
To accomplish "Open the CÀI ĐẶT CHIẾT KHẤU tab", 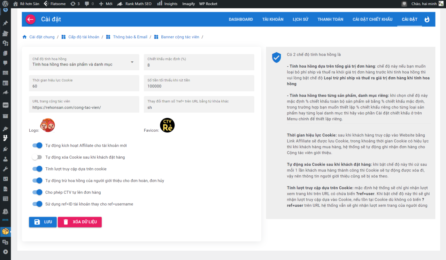I will click(372, 19).
